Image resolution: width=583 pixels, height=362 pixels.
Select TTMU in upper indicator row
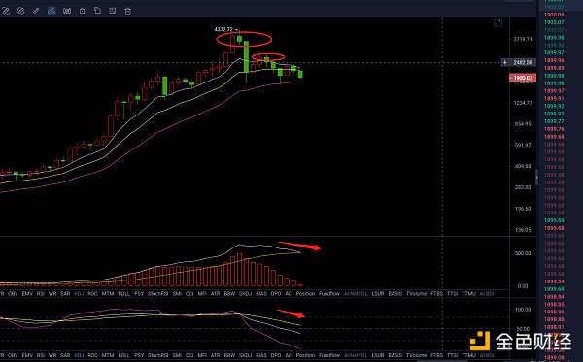click(x=469, y=294)
